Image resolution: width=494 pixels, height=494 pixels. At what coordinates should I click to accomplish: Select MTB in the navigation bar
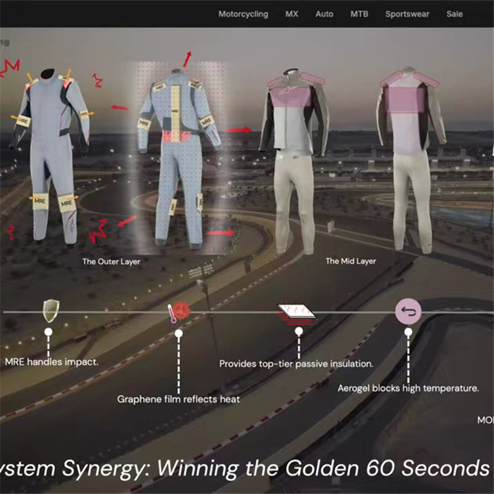point(359,14)
